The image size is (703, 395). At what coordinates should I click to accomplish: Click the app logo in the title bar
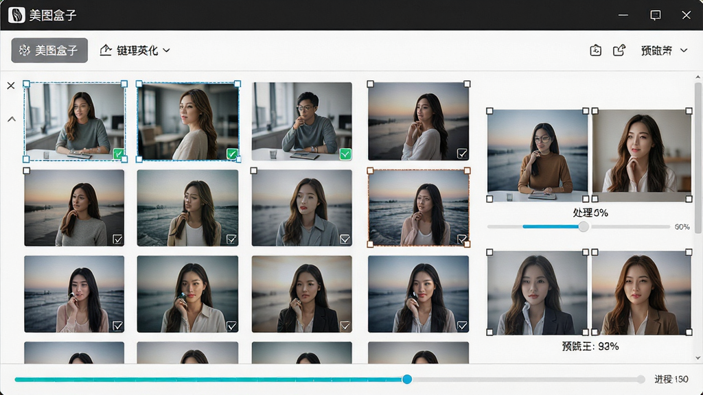16,15
